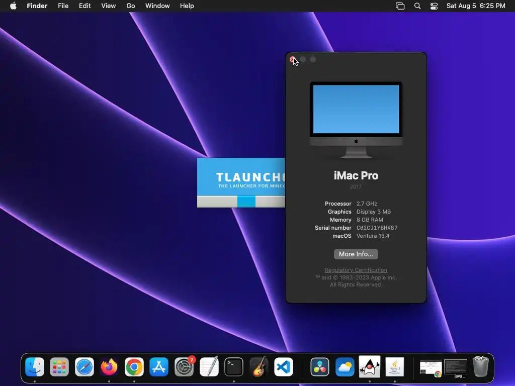The height and width of the screenshot is (386, 515).
Task: Click the Java coffee cup icon
Action: click(394, 366)
